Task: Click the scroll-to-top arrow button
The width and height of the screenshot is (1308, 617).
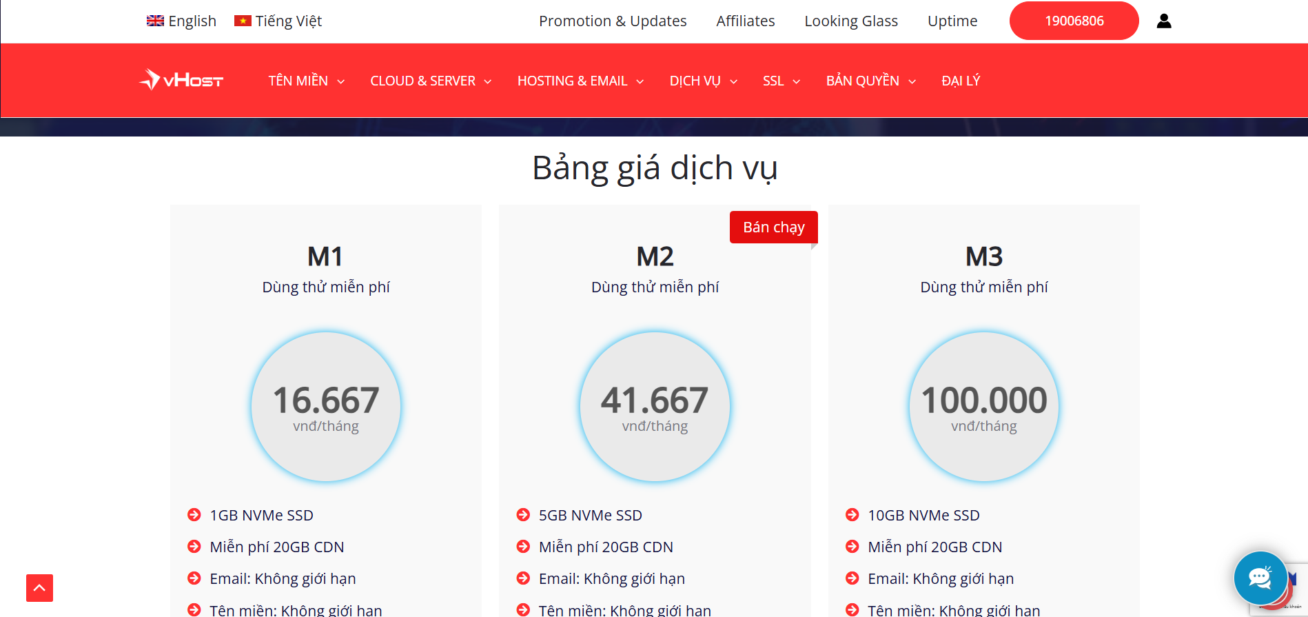Action: pyautogui.click(x=39, y=588)
